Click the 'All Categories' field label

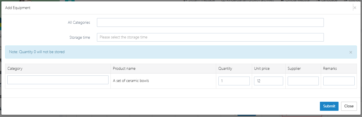coord(79,23)
